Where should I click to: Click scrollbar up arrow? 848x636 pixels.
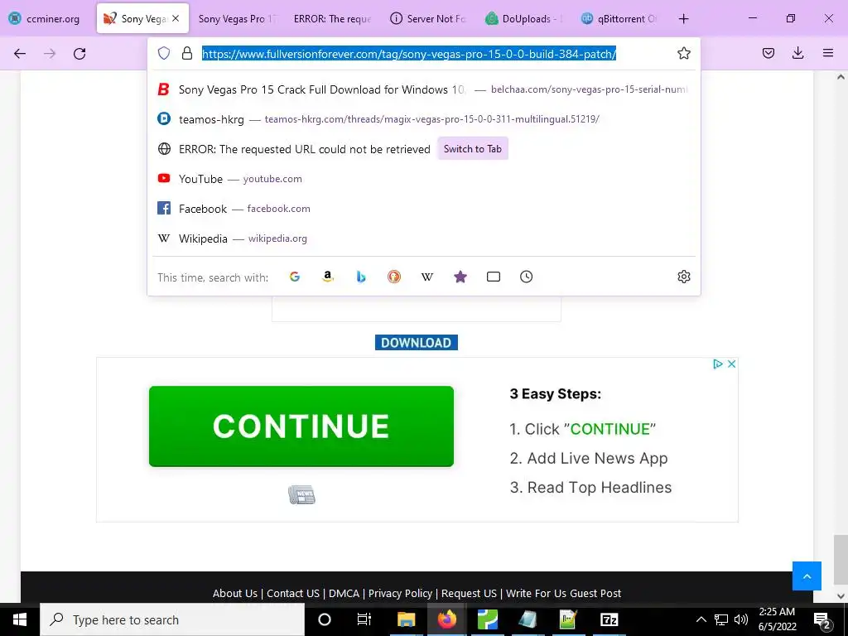[841, 77]
